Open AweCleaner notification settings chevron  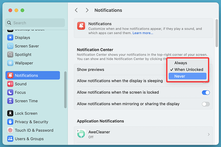click(x=209, y=135)
